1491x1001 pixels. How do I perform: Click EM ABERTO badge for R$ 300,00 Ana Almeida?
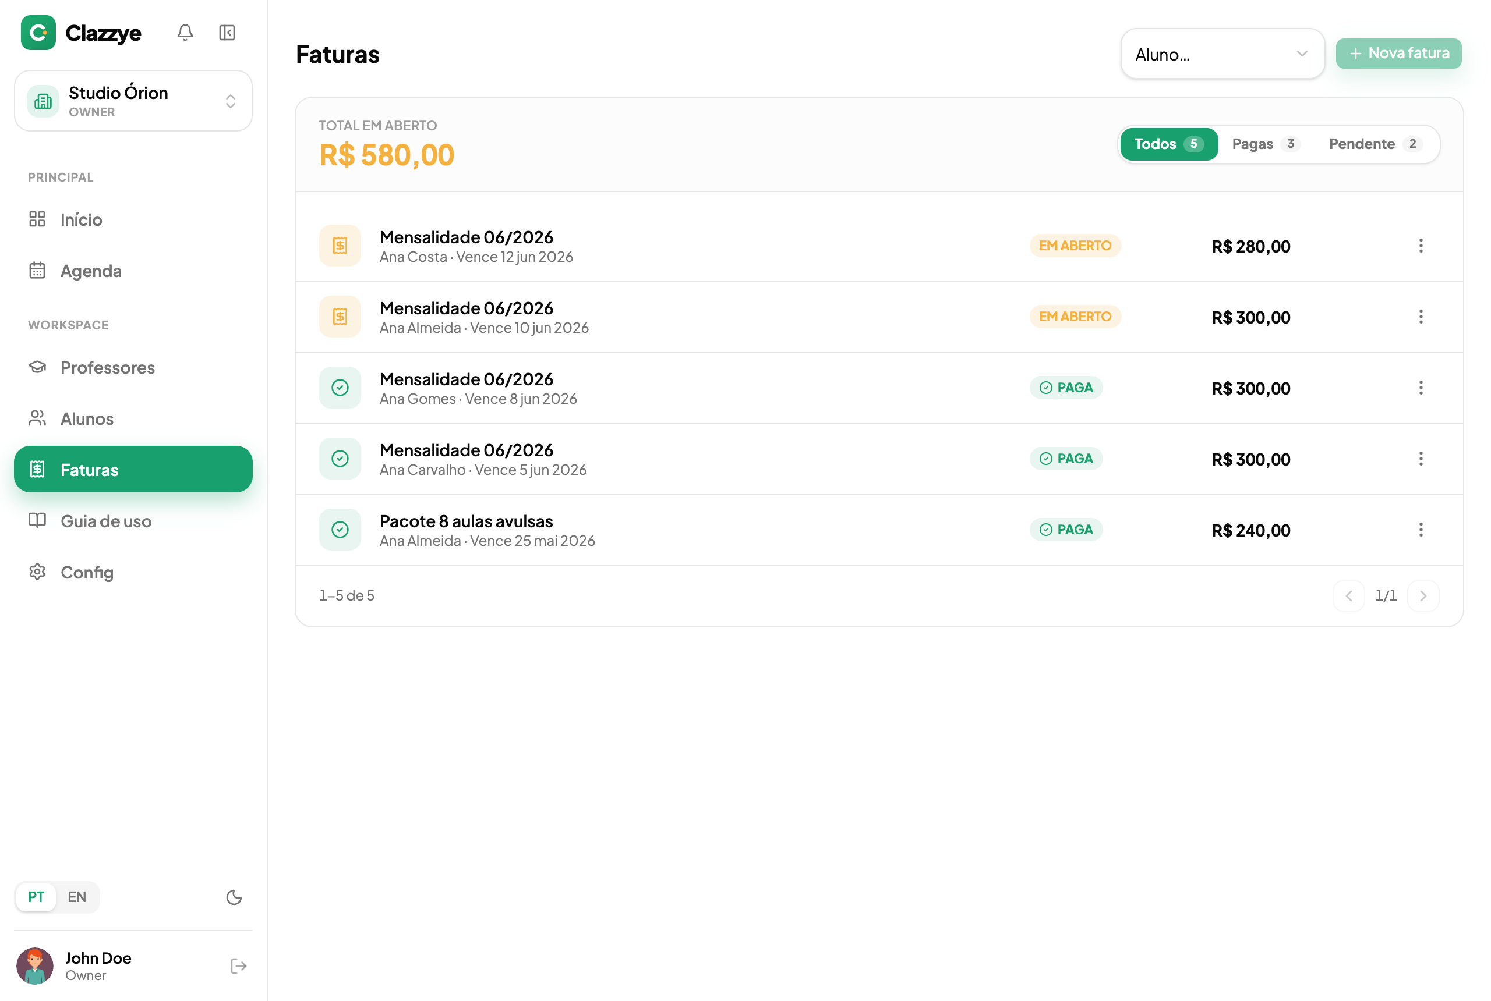1075,317
